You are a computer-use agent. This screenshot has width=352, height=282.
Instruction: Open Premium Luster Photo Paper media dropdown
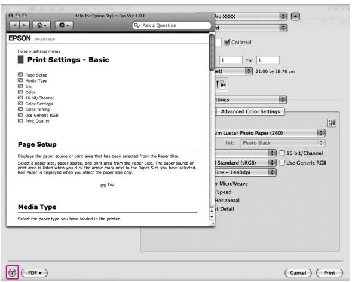pyautogui.click(x=270, y=133)
